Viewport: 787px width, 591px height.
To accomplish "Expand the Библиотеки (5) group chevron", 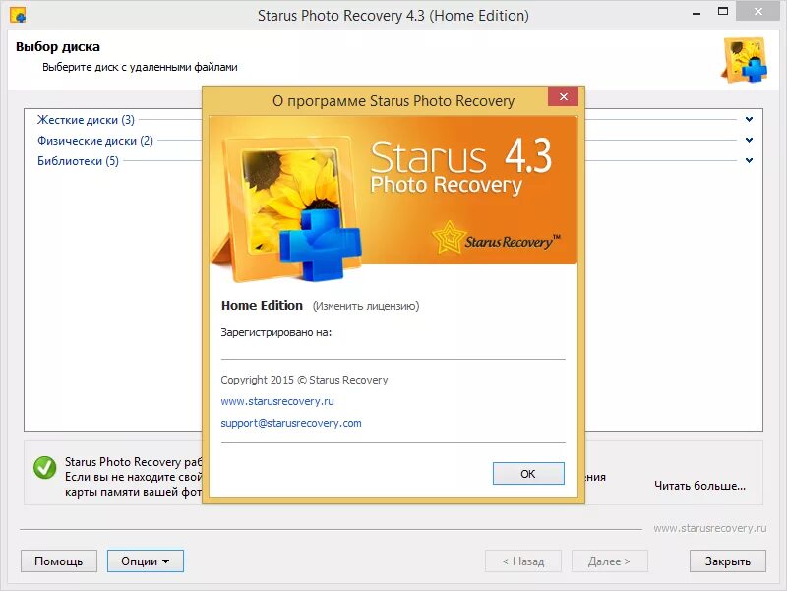I will pos(749,160).
